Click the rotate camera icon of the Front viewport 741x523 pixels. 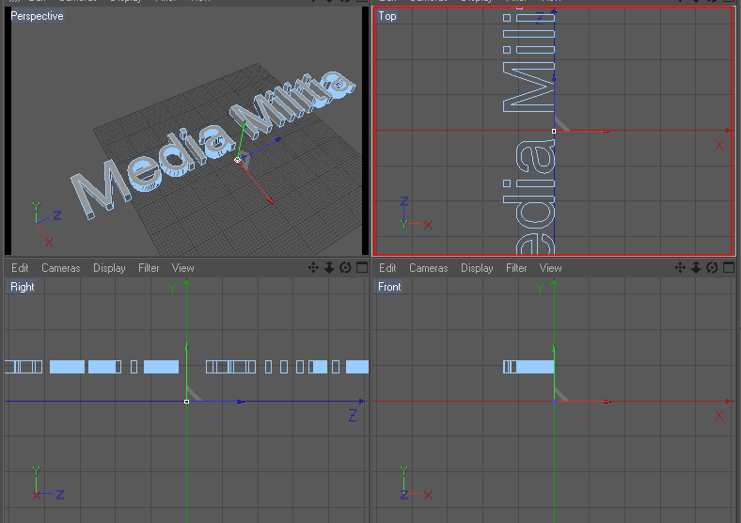[x=712, y=268]
